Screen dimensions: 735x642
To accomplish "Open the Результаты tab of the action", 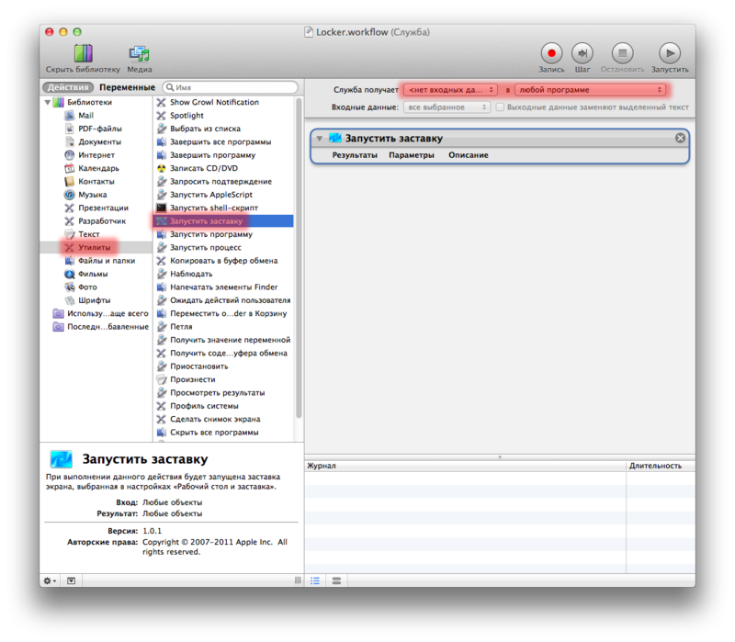I will pyautogui.click(x=355, y=155).
